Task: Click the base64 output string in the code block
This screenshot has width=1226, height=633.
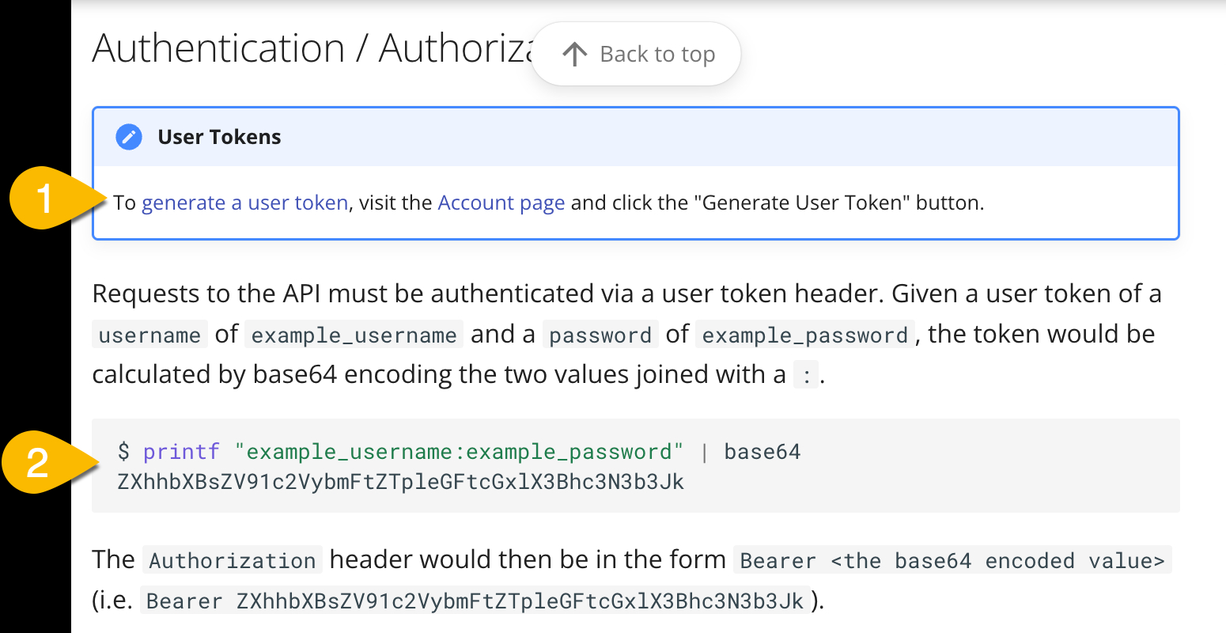Action: click(x=400, y=482)
